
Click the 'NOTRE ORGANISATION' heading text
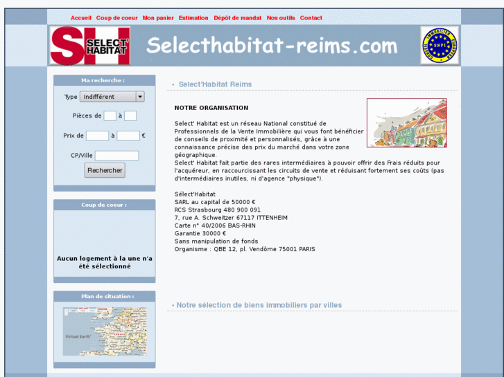pos(211,108)
